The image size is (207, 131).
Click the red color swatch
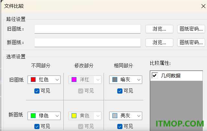[x=33, y=80]
